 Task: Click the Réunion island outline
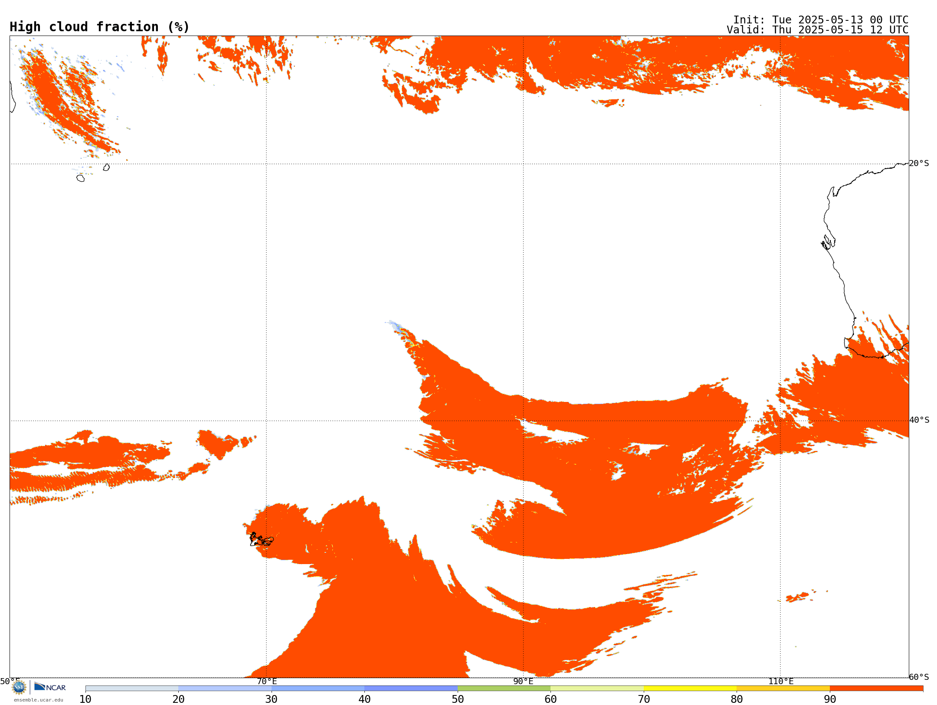81,178
